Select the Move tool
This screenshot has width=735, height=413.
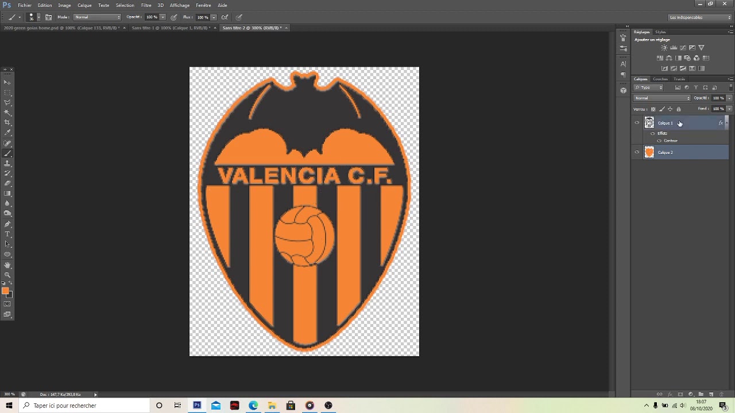click(7, 82)
